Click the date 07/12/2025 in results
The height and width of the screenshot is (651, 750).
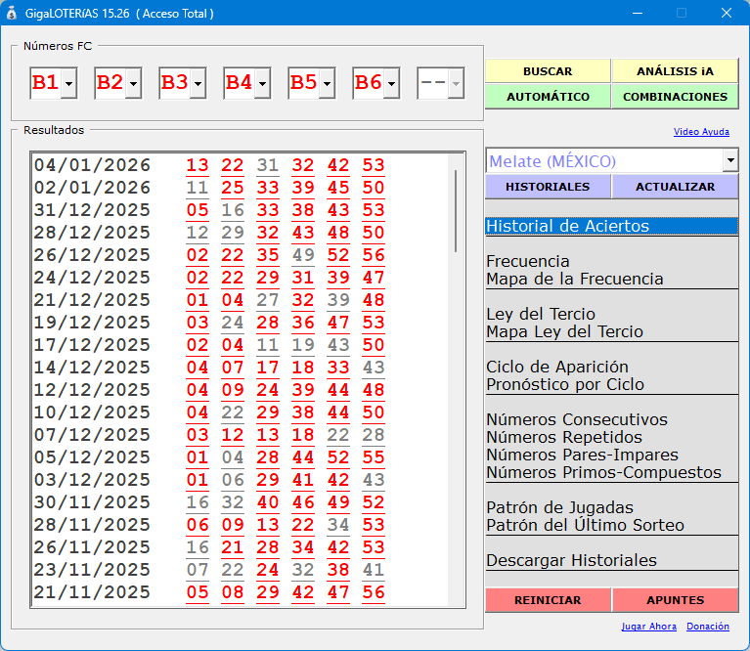92,435
